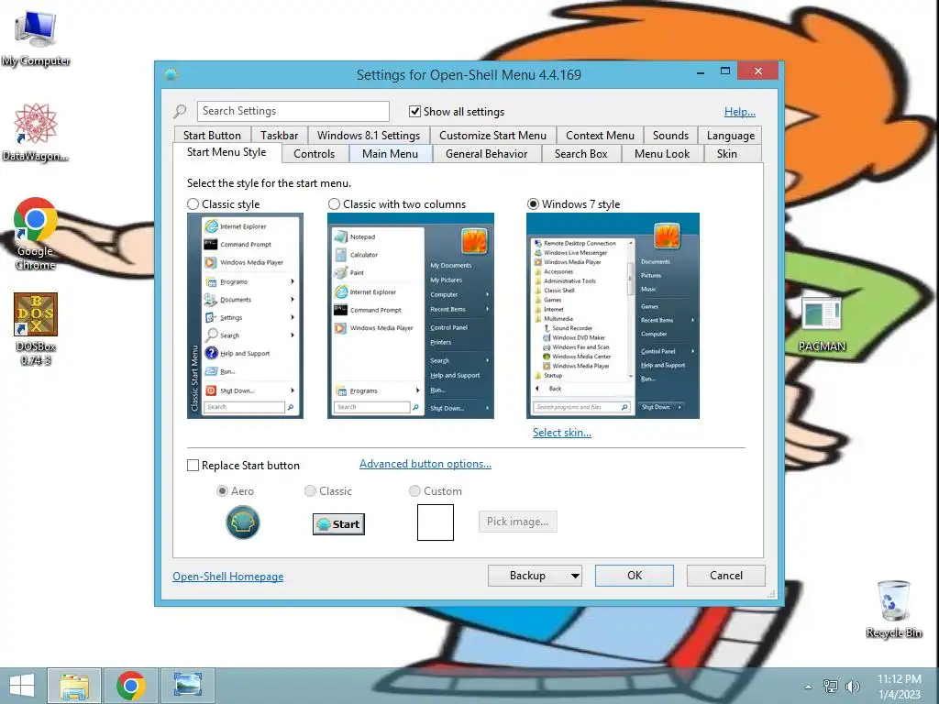Click the network tray icon
The height and width of the screenshot is (704, 939).
[831, 687]
